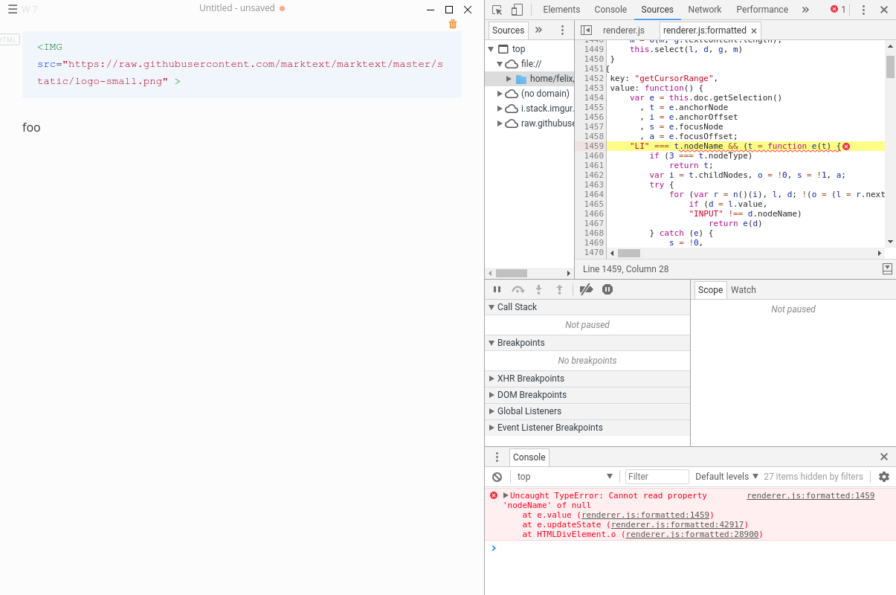Expand the home/felix folder
896x595 pixels.
pyautogui.click(x=509, y=79)
